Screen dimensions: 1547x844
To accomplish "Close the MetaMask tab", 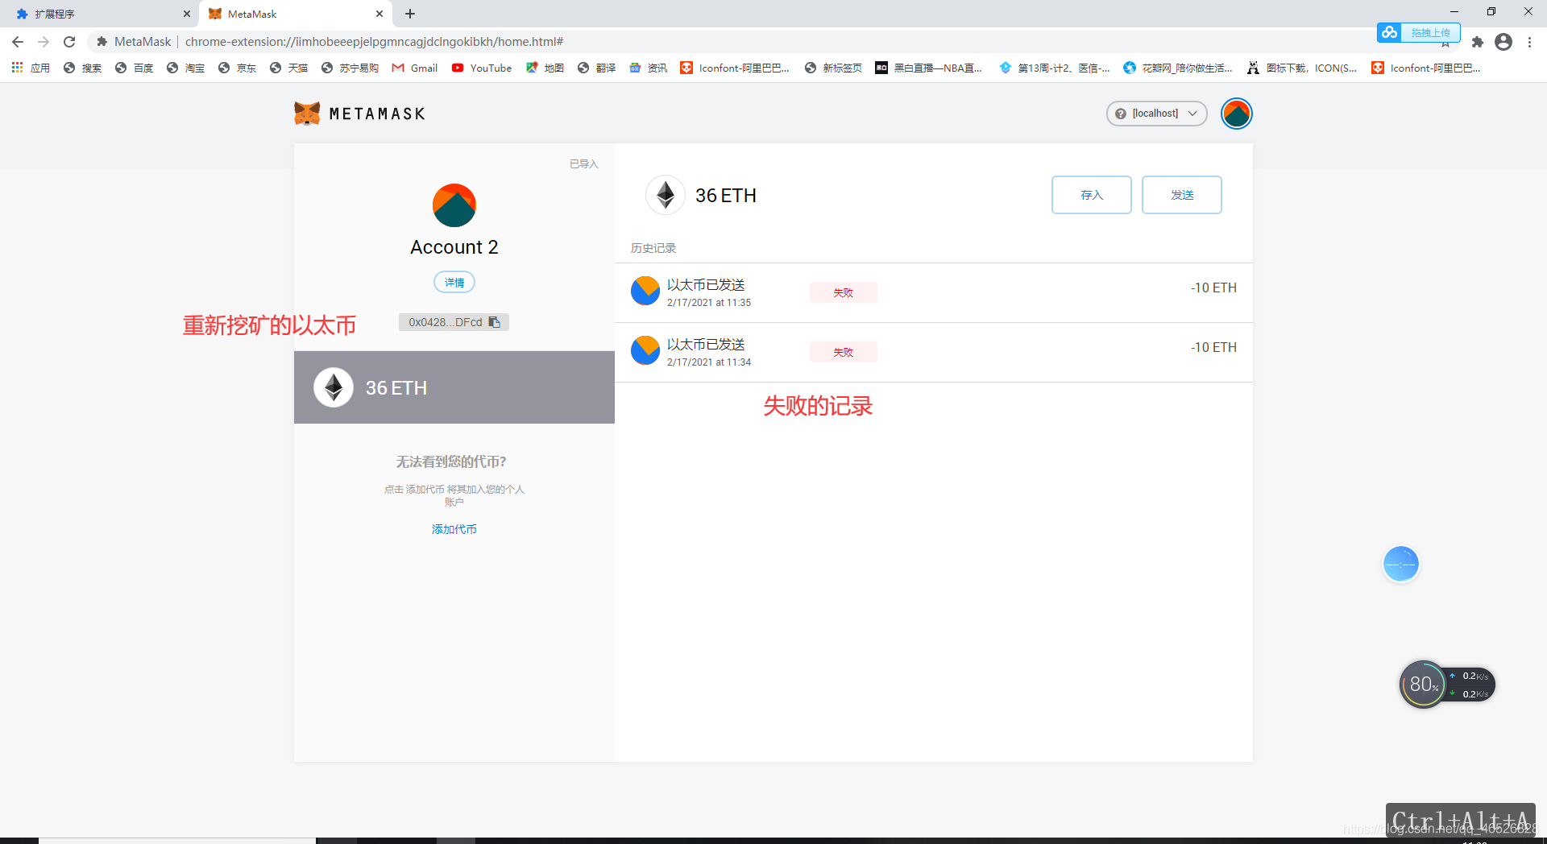I will tap(379, 14).
